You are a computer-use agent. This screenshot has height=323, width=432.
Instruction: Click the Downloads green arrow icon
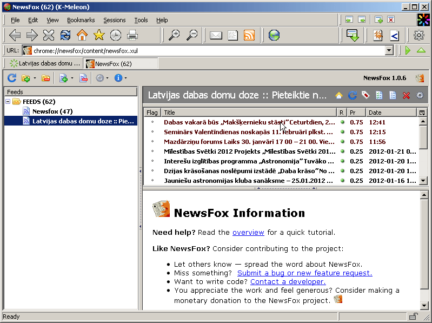353,35
